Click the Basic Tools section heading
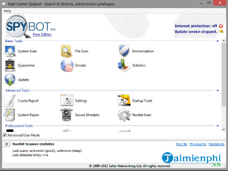The width and height of the screenshot is (228, 171). tap(14, 41)
